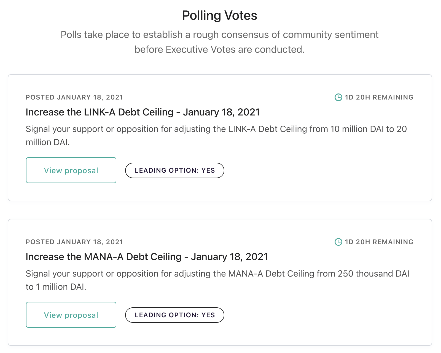Screen dimensions: 441x353
Task: Click "20 million DAI" in the LINK-A description
Action: pyautogui.click(x=400, y=130)
